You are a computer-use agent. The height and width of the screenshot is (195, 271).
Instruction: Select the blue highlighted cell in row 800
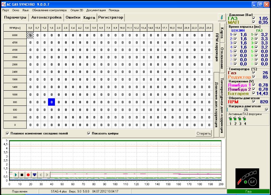[x=51, y=102]
